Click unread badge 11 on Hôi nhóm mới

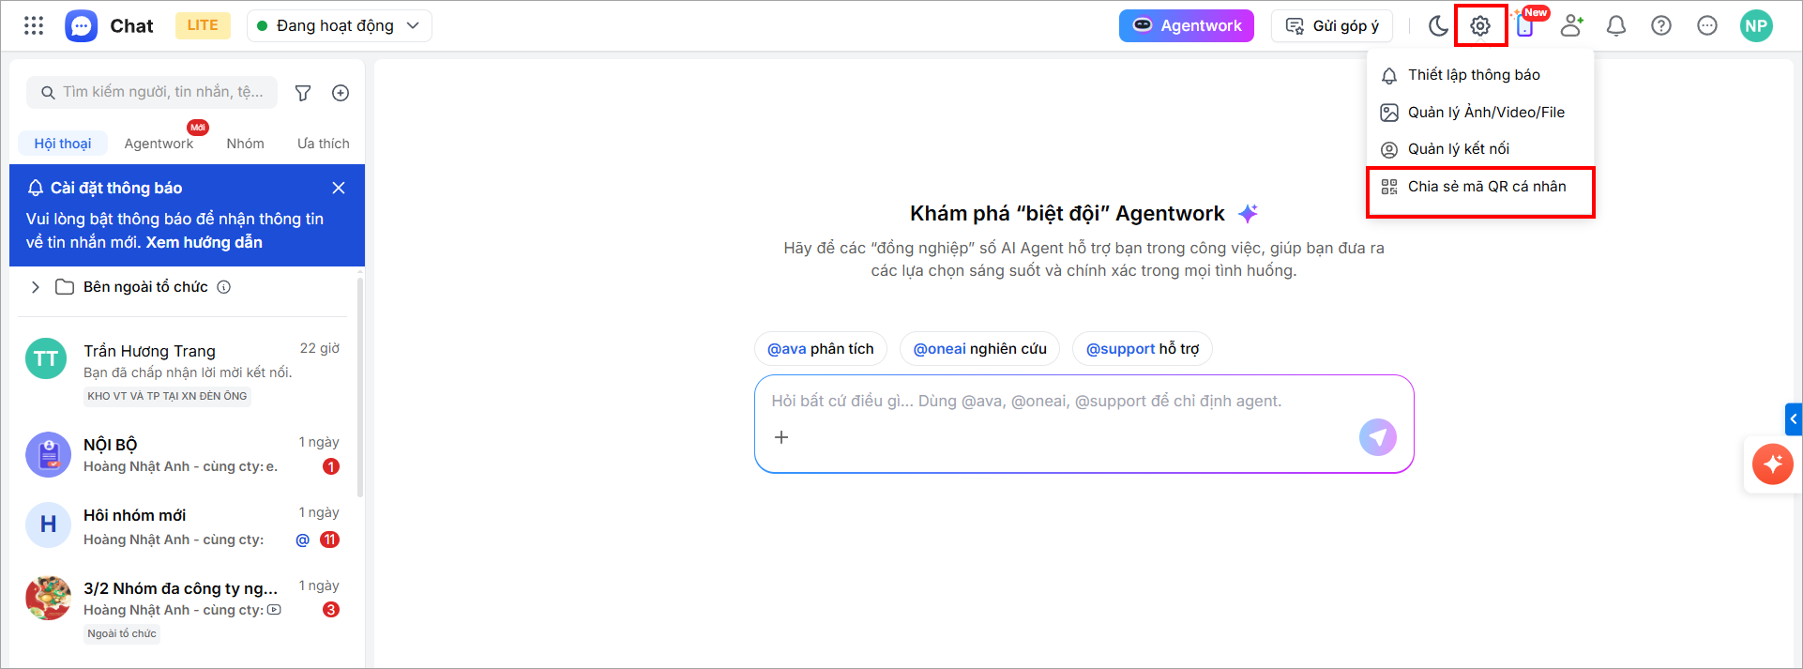click(x=330, y=540)
